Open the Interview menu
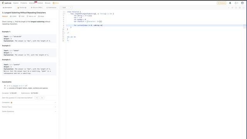Image resolution: width=247 pixels, height=139 pixels. 32,3
